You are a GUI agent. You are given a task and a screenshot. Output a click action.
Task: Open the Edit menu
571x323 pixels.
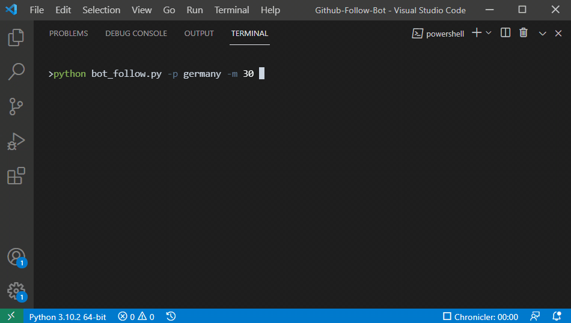[63, 10]
